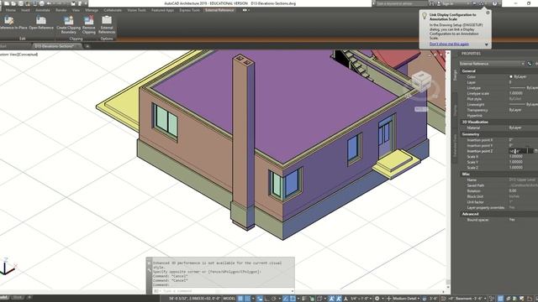Open the Manage ribbon tab
Image resolution: width=538 pixels, height=302 pixels.
pos(92,10)
